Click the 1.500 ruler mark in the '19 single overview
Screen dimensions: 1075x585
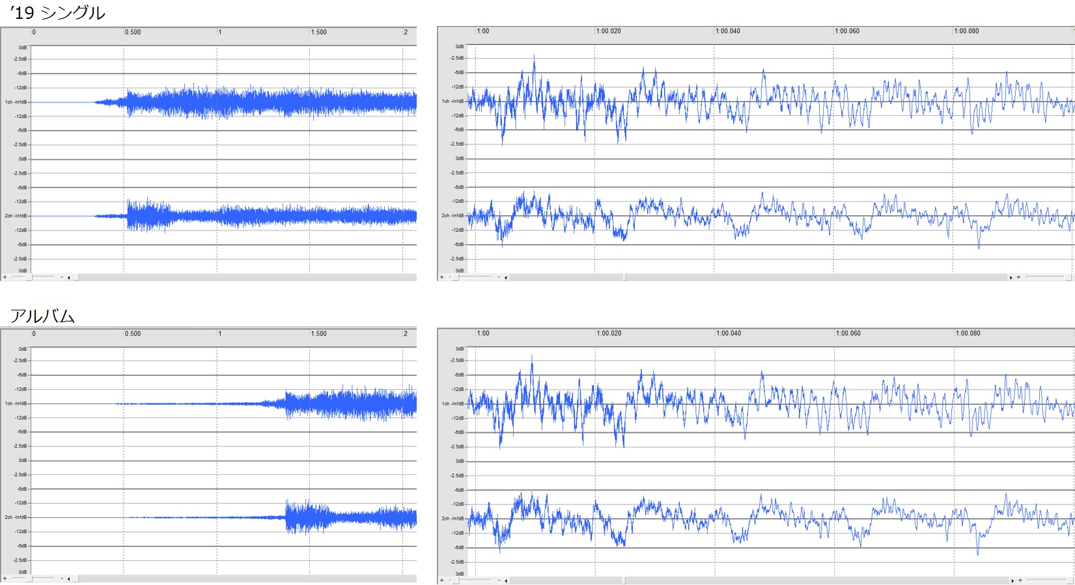click(319, 32)
